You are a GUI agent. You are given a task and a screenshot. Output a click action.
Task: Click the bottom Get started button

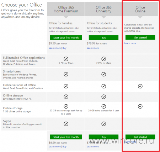(x=140, y=137)
